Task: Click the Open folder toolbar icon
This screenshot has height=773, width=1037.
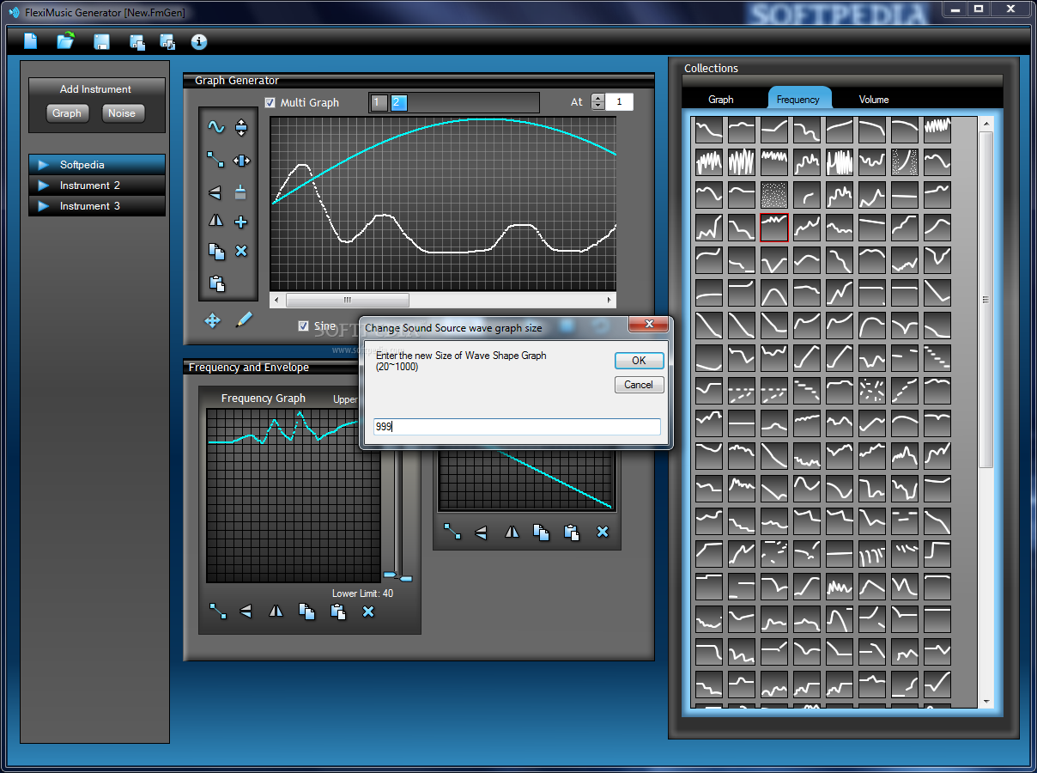Action: (66, 41)
